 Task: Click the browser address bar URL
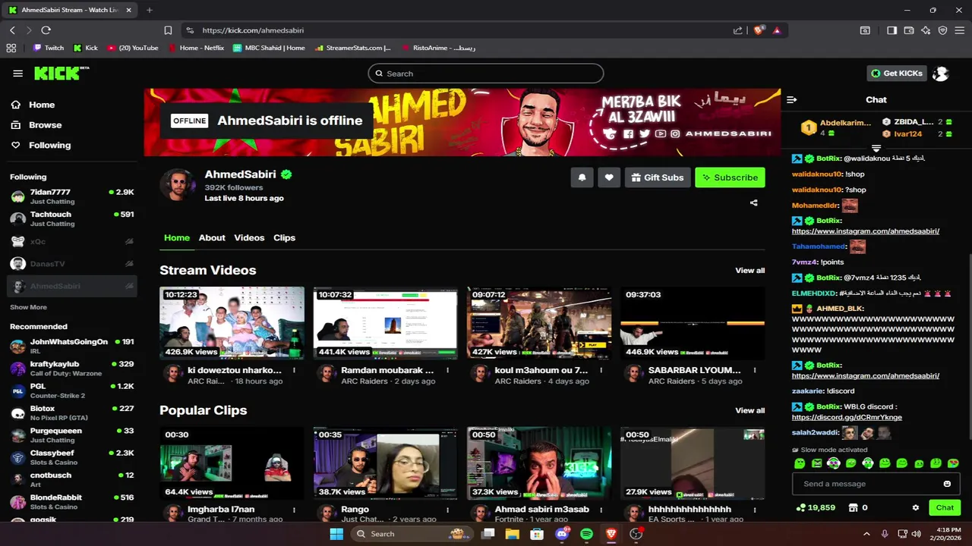click(253, 30)
